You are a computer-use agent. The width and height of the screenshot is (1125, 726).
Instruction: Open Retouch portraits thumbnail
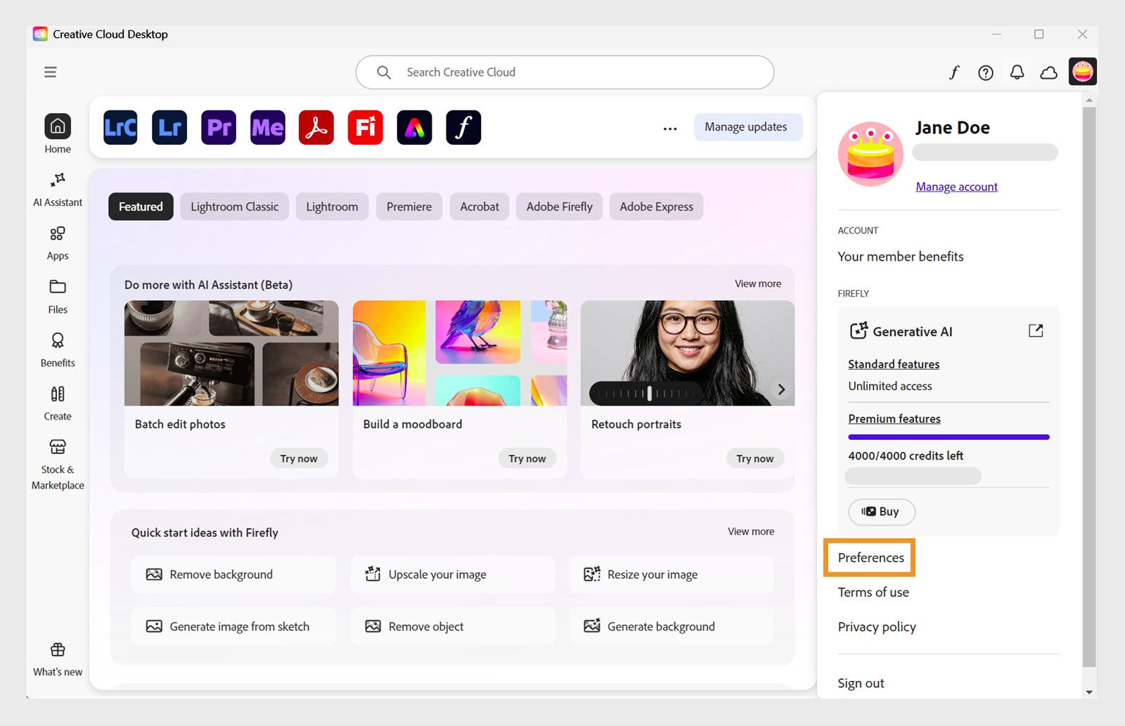point(688,354)
